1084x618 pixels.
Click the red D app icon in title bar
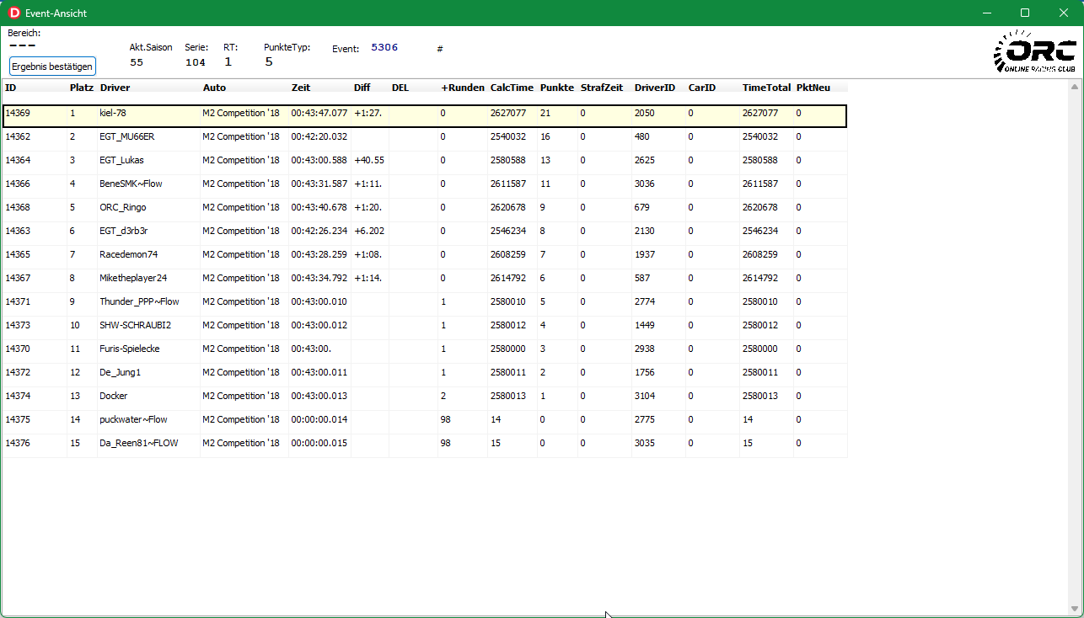point(13,13)
